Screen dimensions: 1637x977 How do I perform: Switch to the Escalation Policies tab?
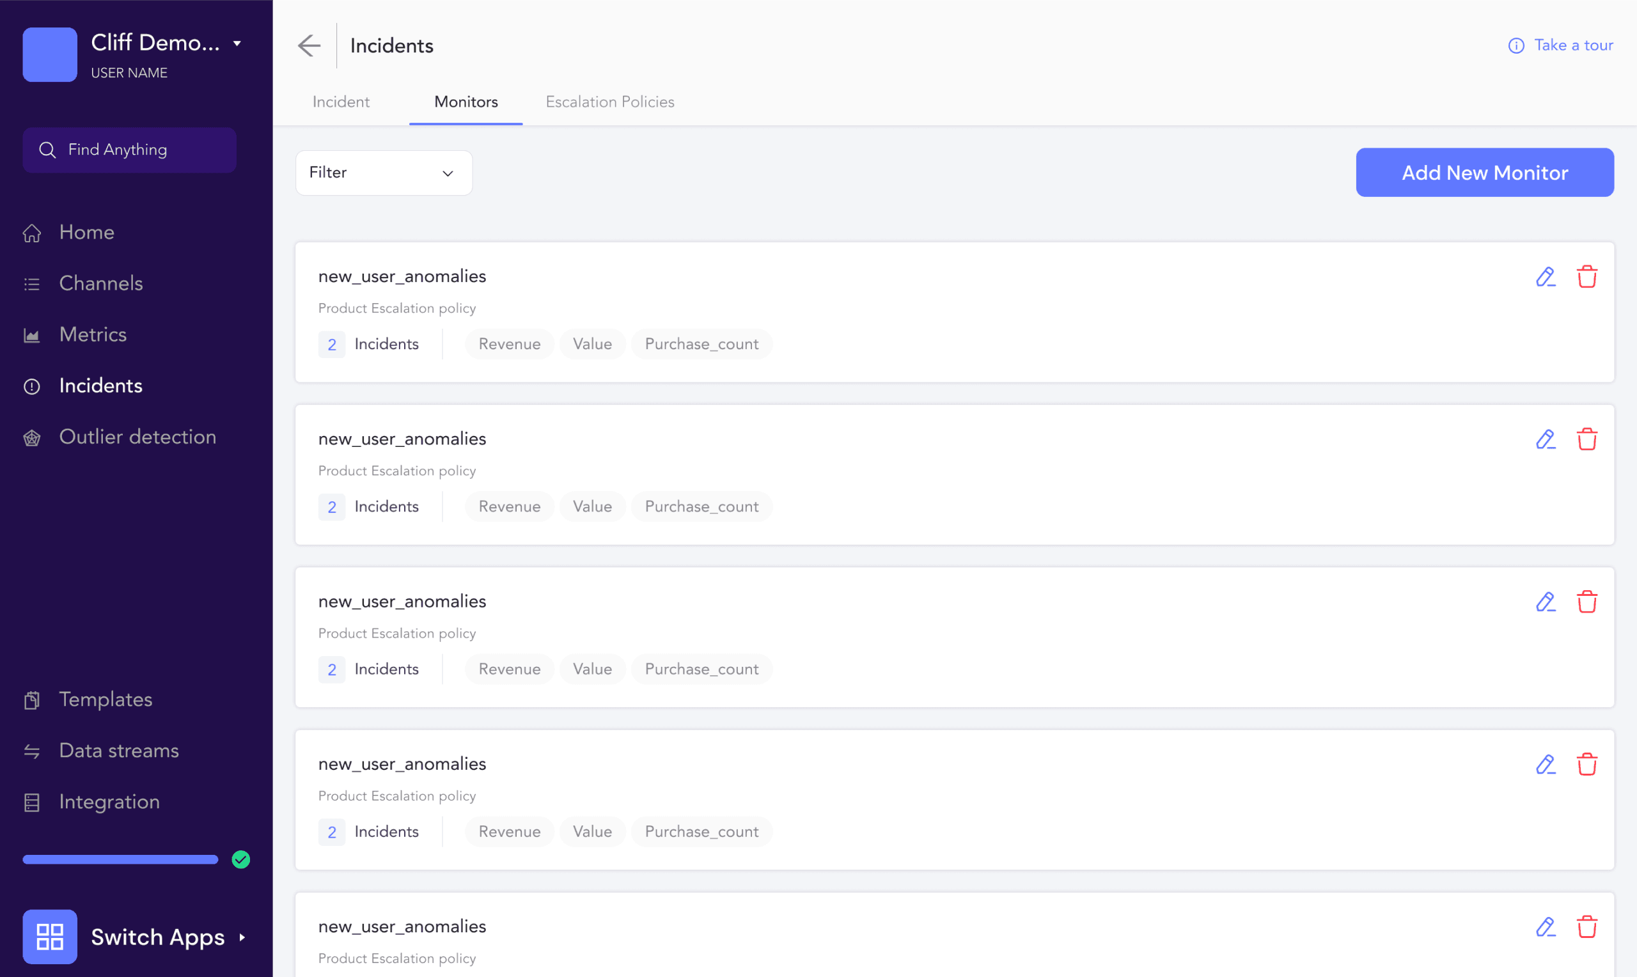(609, 102)
